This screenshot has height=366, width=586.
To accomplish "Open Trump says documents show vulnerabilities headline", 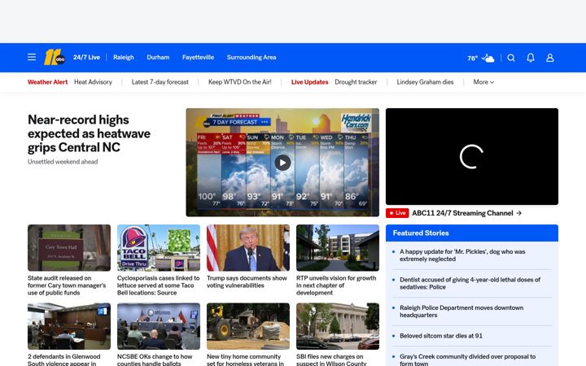I will tap(247, 281).
